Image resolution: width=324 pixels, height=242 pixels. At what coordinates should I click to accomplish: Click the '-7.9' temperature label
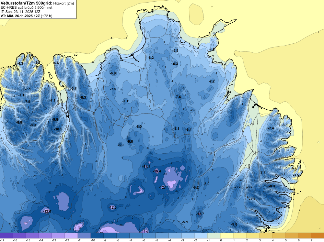(27, 102)
